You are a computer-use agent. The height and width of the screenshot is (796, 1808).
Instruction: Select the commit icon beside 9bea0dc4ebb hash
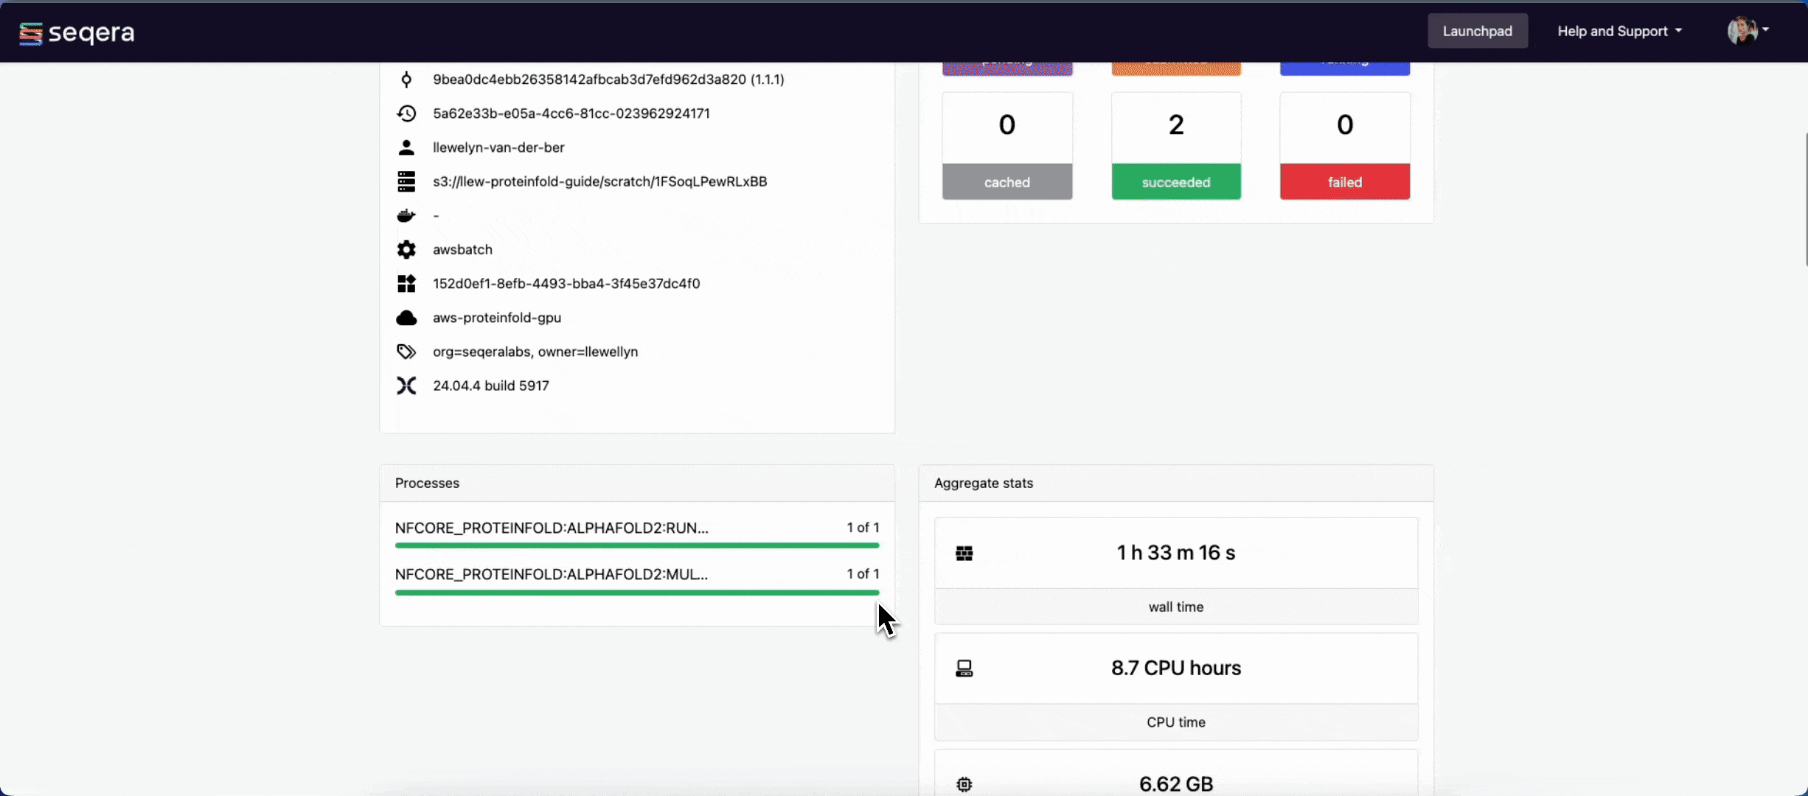[406, 79]
